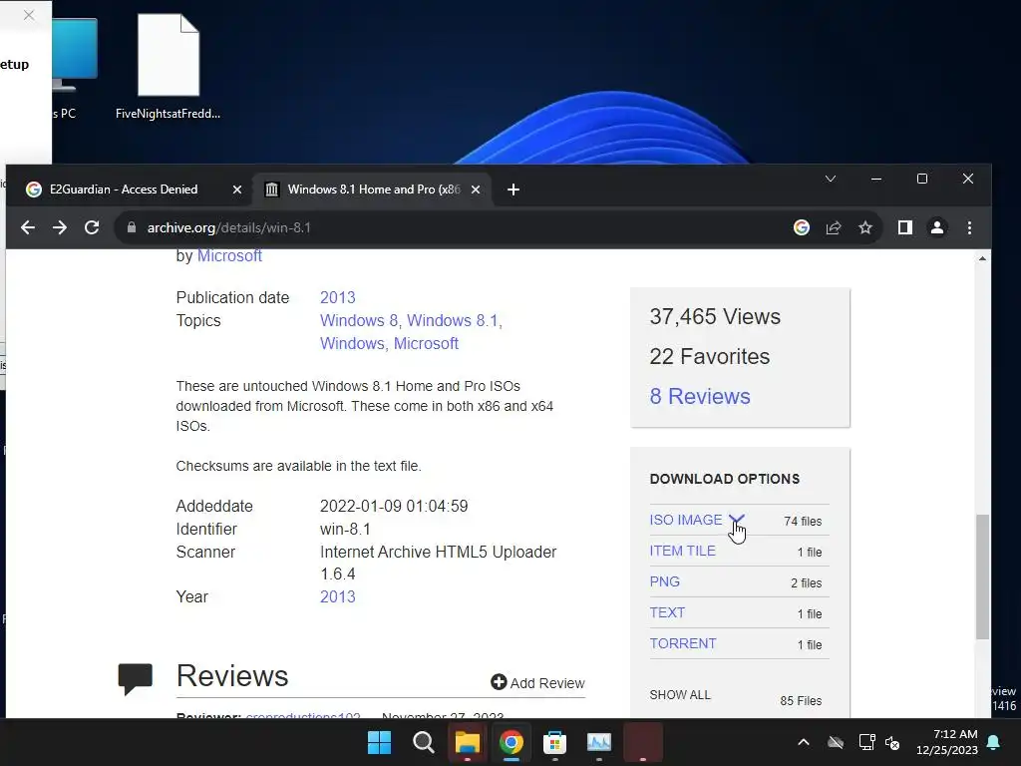
Task: Select the FiveNightsatFredd... desktop file
Action: [x=168, y=67]
